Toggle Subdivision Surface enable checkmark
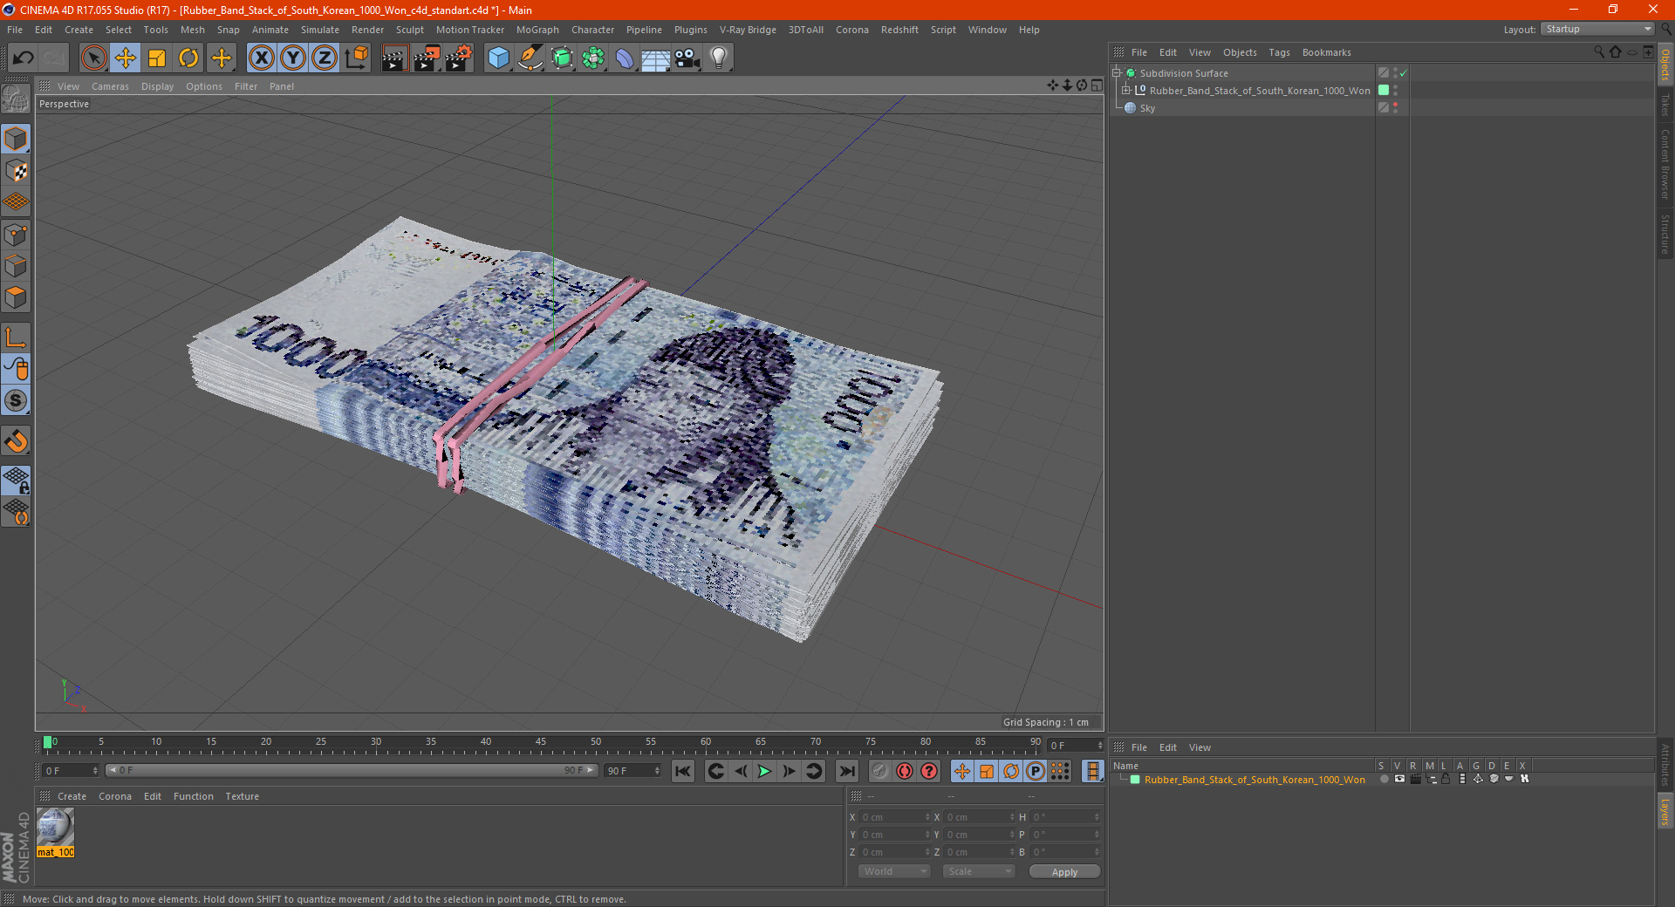The image size is (1675, 907). click(x=1404, y=73)
